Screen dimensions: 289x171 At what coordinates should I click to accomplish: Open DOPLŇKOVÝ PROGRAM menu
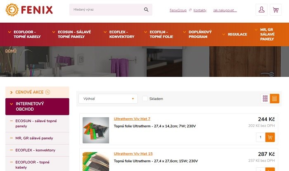click(200, 34)
